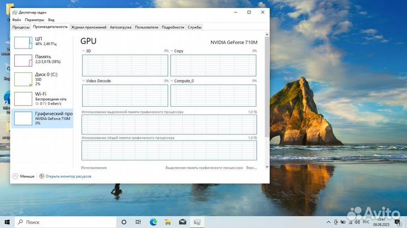Viewport: 407px width, 228px height.
Task: Open the volume speaker tray icon
Action: pyautogui.click(x=357, y=222)
